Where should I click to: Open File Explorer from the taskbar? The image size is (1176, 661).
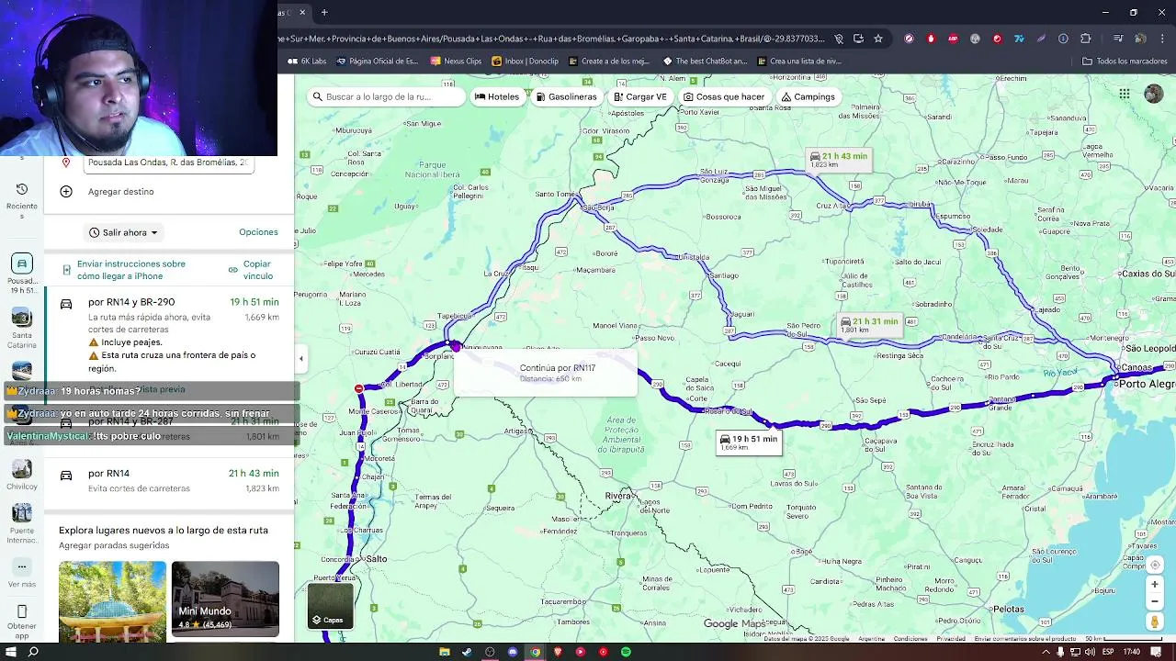(x=445, y=652)
